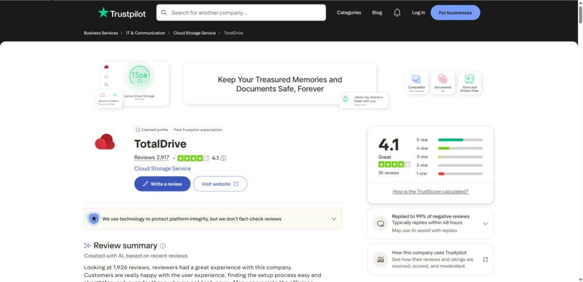This screenshot has width=583, height=282.
Task: Click the speech bubble icon beside reply stats
Action: point(380,223)
